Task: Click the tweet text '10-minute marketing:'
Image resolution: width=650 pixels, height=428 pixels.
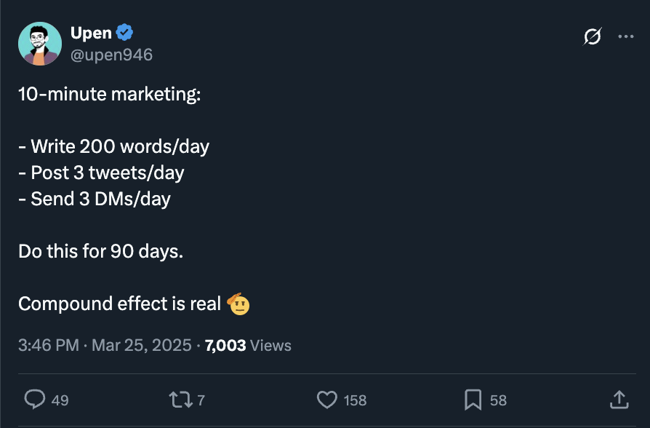Action: [110, 94]
